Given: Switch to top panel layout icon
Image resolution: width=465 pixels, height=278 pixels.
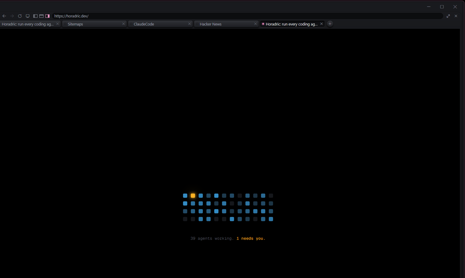Looking at the screenshot, I should coord(41,16).
